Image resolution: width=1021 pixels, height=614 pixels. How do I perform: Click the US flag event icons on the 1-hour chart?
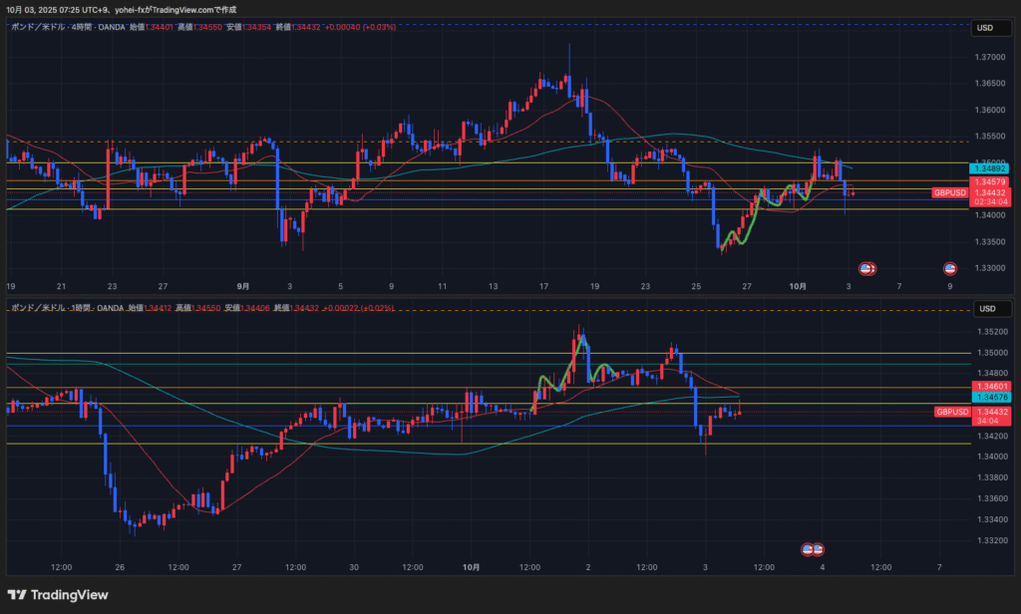813,549
